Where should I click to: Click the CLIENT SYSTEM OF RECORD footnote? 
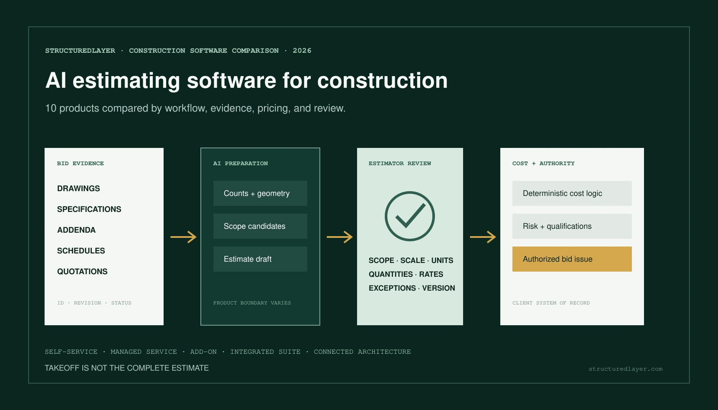pyautogui.click(x=551, y=303)
